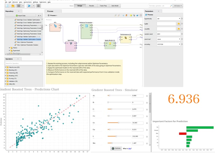Show info for the random seed parameter
The width and height of the screenshot is (215, 153).
(182, 34)
